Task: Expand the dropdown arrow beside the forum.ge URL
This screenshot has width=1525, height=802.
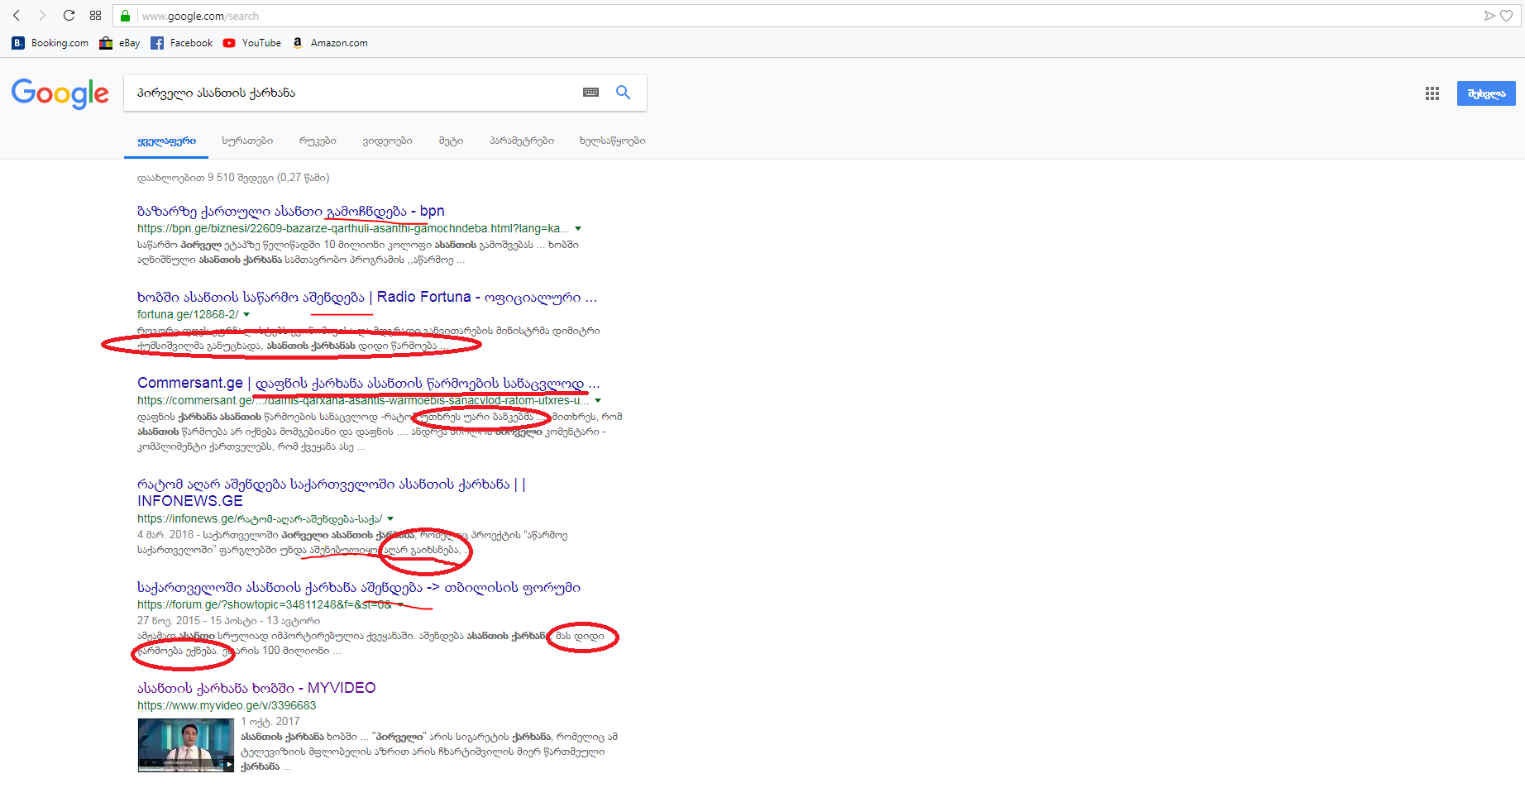Action: 400,605
